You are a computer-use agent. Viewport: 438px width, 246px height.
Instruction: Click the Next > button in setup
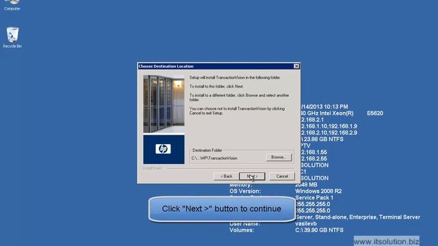pyautogui.click(x=253, y=176)
